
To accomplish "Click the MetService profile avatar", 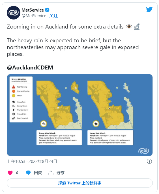I will [14, 13].
